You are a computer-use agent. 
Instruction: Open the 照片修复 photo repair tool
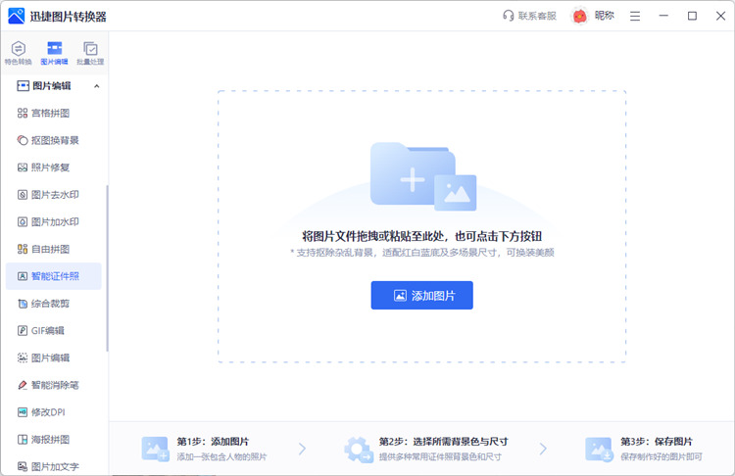pos(49,167)
